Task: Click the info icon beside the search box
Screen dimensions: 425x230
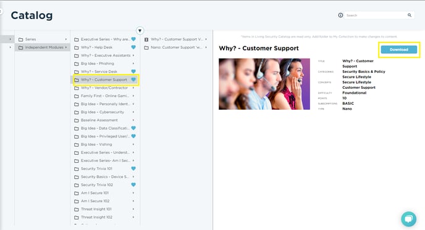Action: pos(340,15)
